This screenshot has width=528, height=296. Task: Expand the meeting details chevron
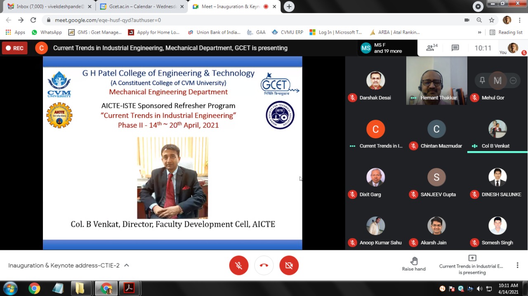click(x=127, y=266)
